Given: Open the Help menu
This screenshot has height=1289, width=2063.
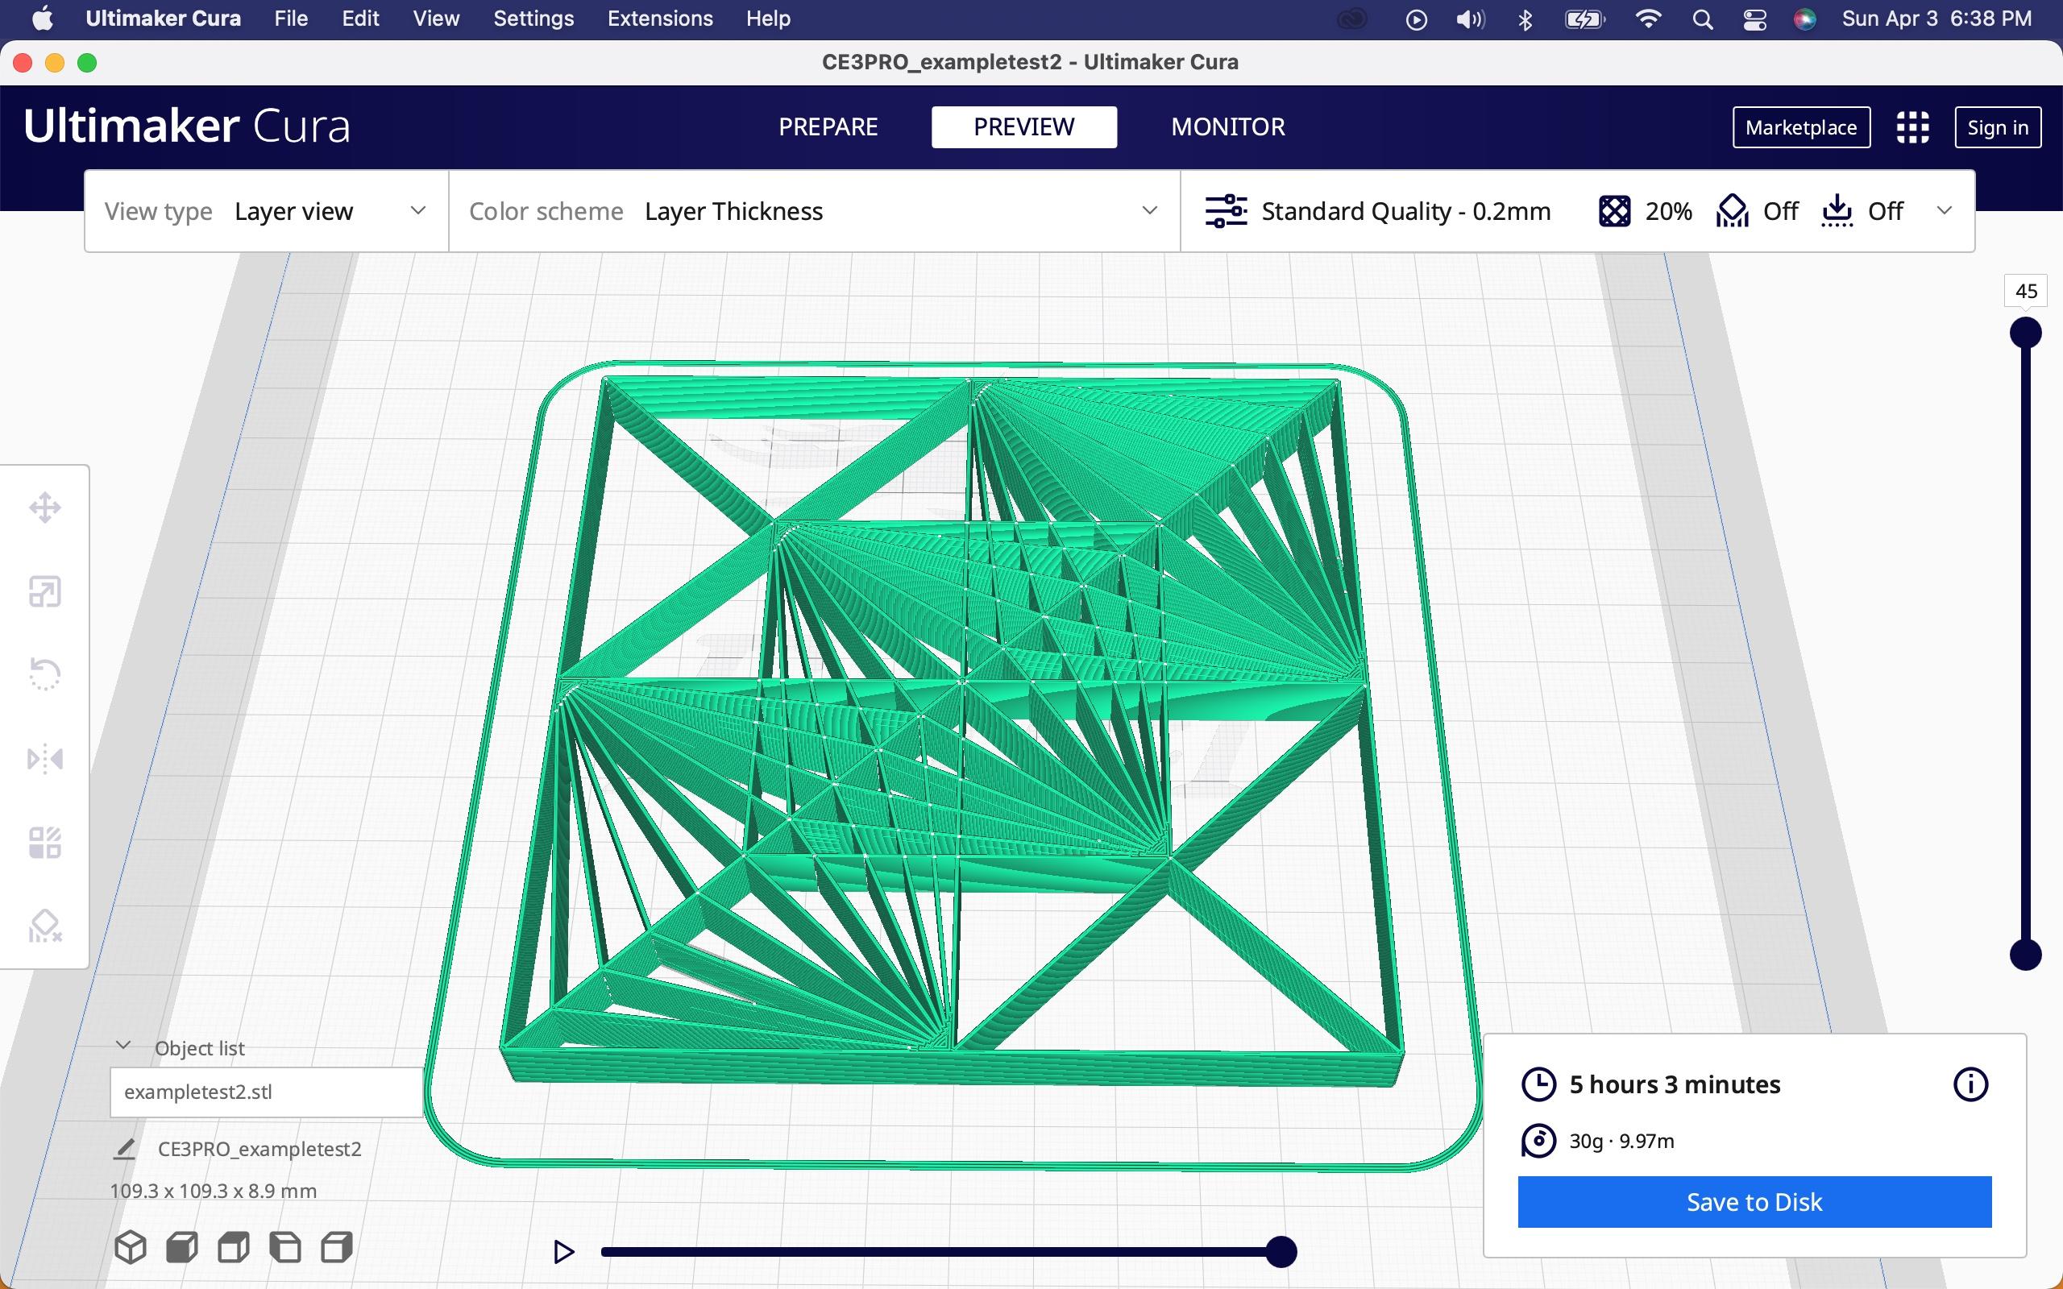Looking at the screenshot, I should 768,19.
